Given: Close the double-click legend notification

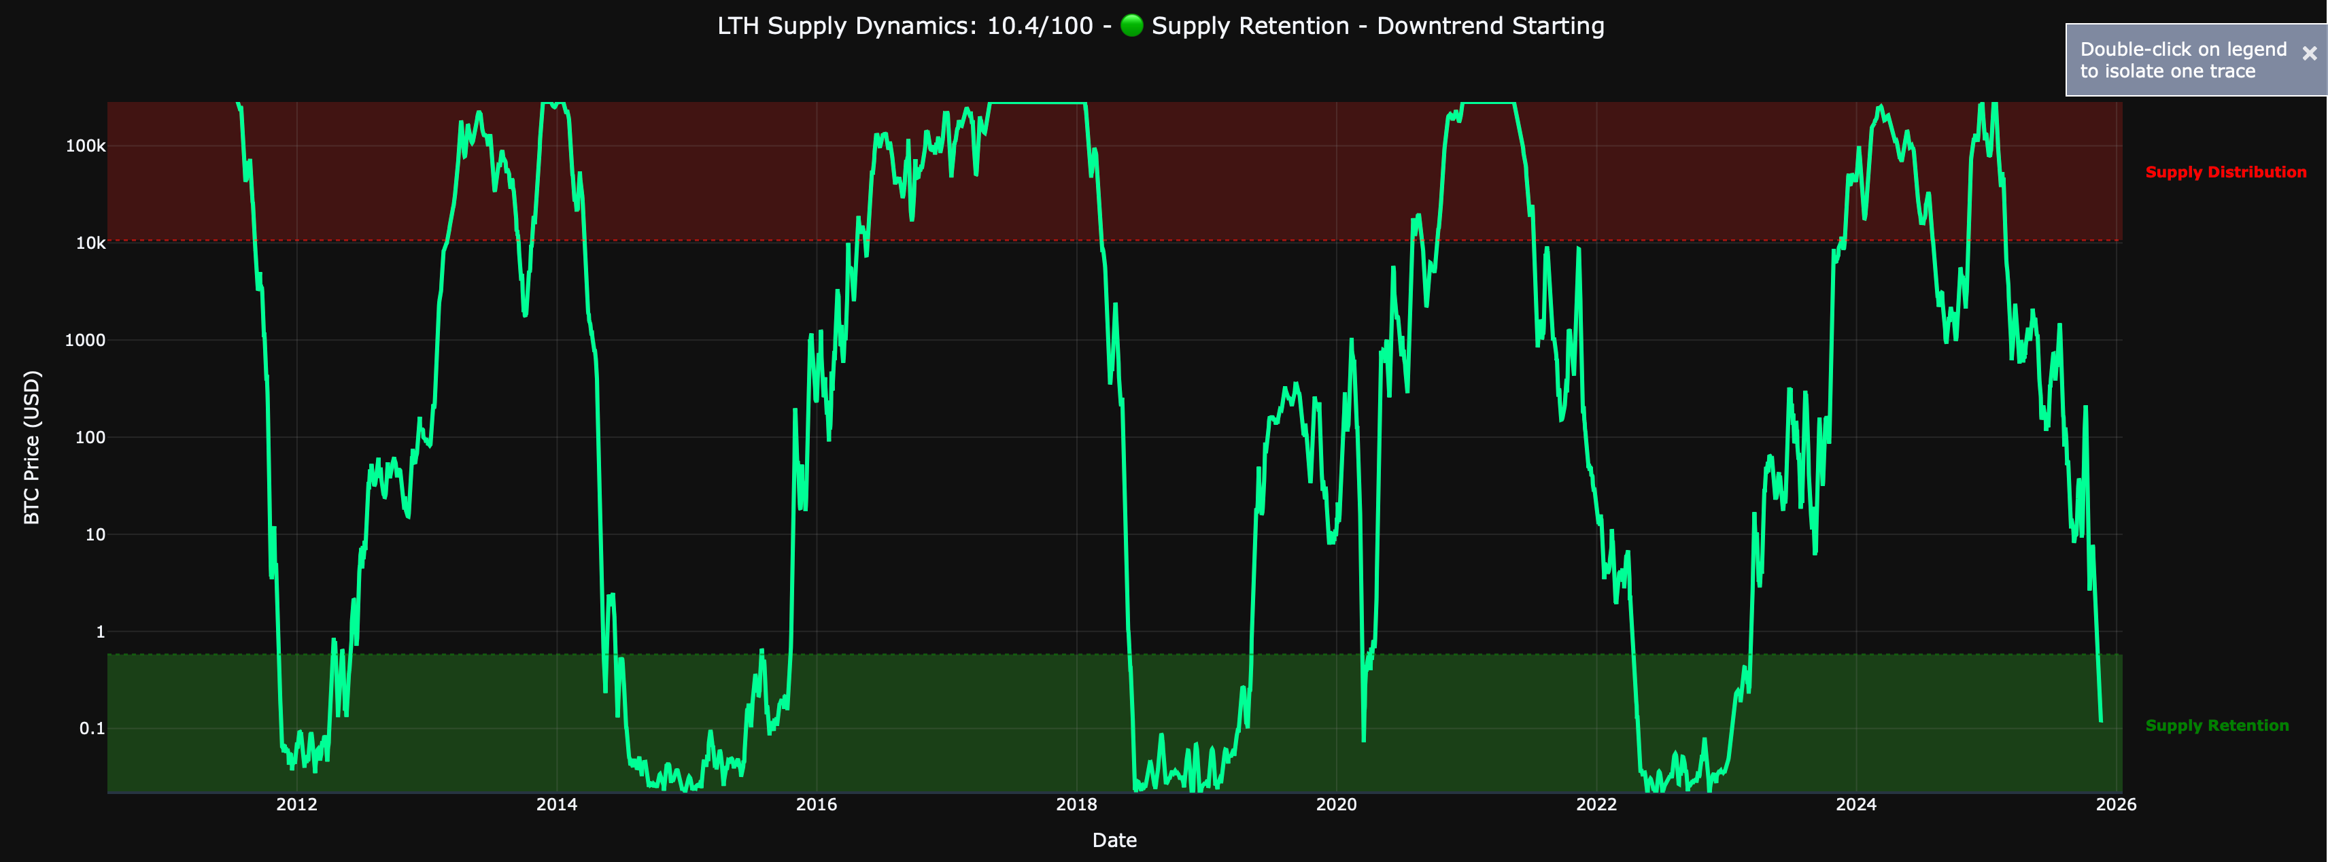Looking at the screenshot, I should point(2309,53).
